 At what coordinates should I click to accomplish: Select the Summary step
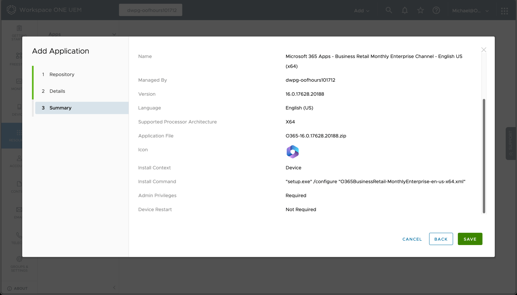(60, 108)
